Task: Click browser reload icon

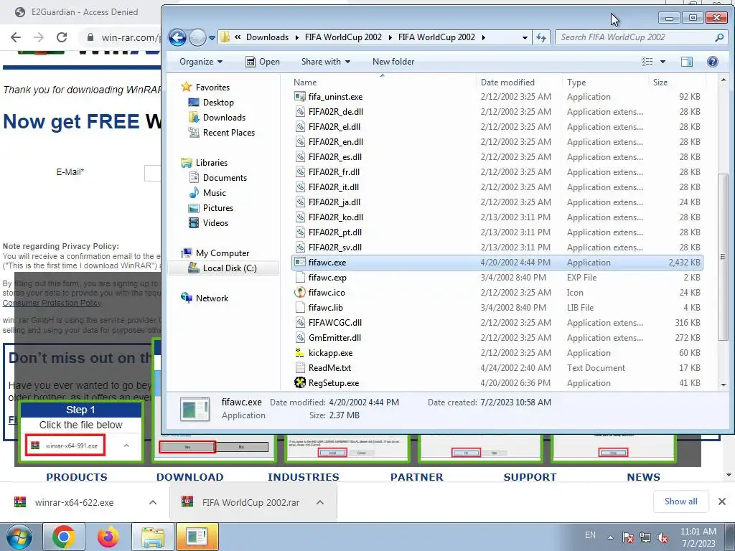Action: pos(62,37)
